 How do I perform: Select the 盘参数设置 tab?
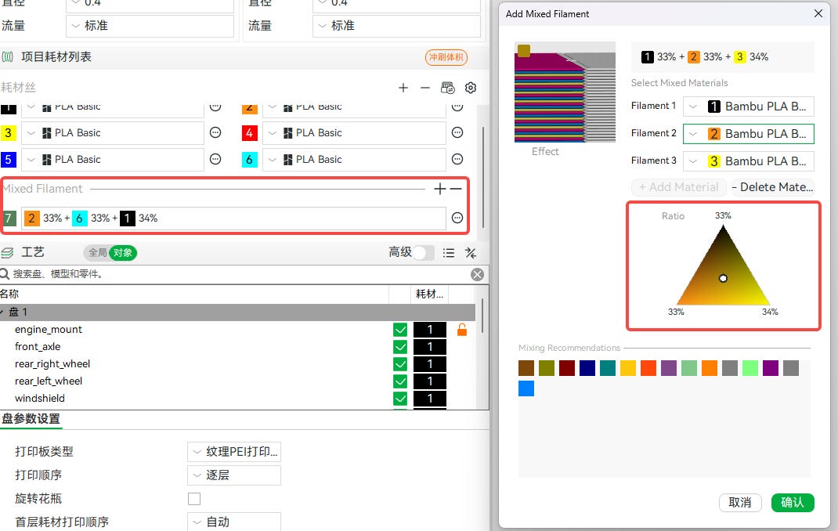[31, 419]
